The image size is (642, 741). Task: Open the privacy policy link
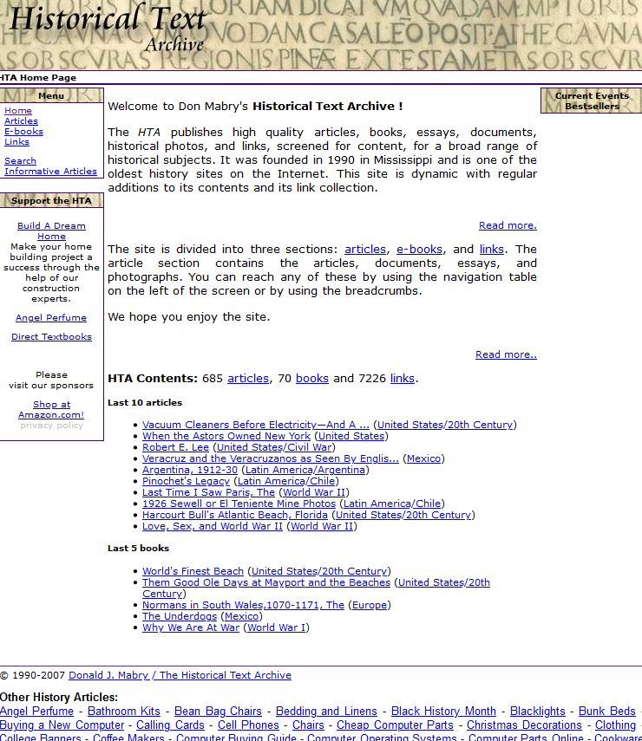coord(51,426)
